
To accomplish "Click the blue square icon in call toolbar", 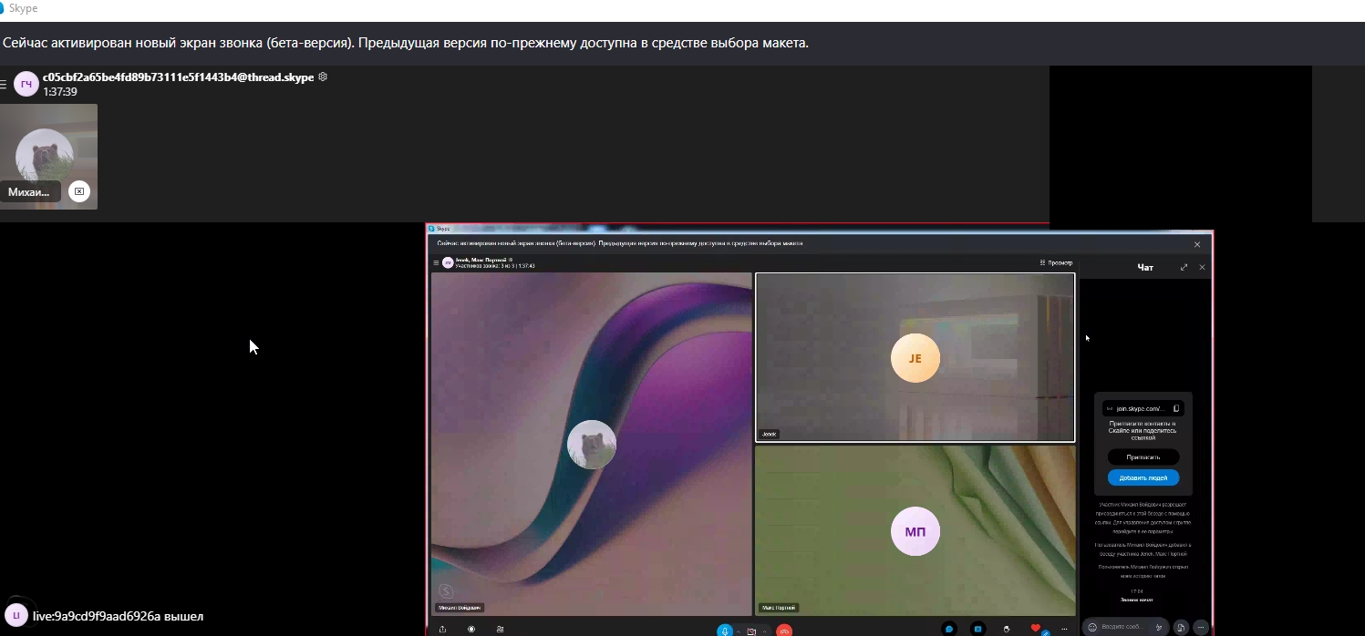I will 978,629.
